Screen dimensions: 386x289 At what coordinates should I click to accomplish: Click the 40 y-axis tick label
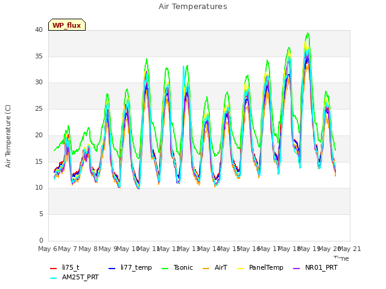click(39, 30)
